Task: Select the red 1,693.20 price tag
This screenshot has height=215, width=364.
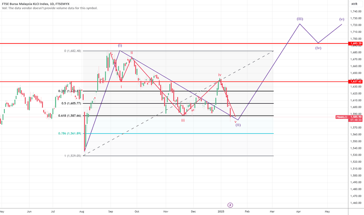Action: point(356,43)
